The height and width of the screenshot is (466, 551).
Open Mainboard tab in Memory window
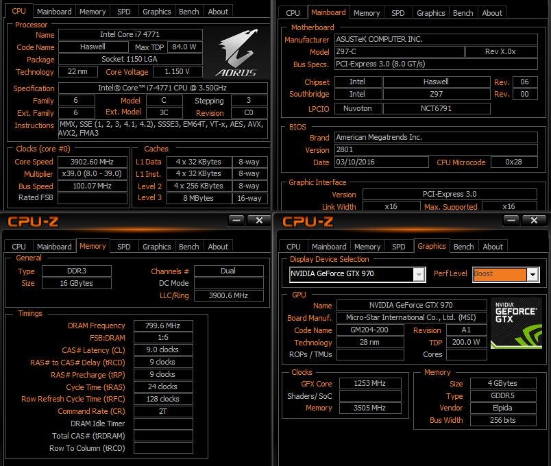point(54,247)
